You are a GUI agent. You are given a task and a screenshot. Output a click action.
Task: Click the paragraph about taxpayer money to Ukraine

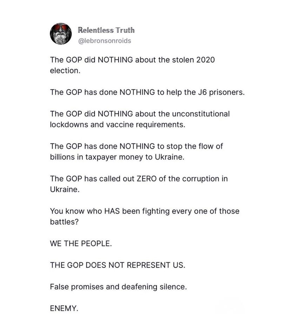(x=136, y=152)
